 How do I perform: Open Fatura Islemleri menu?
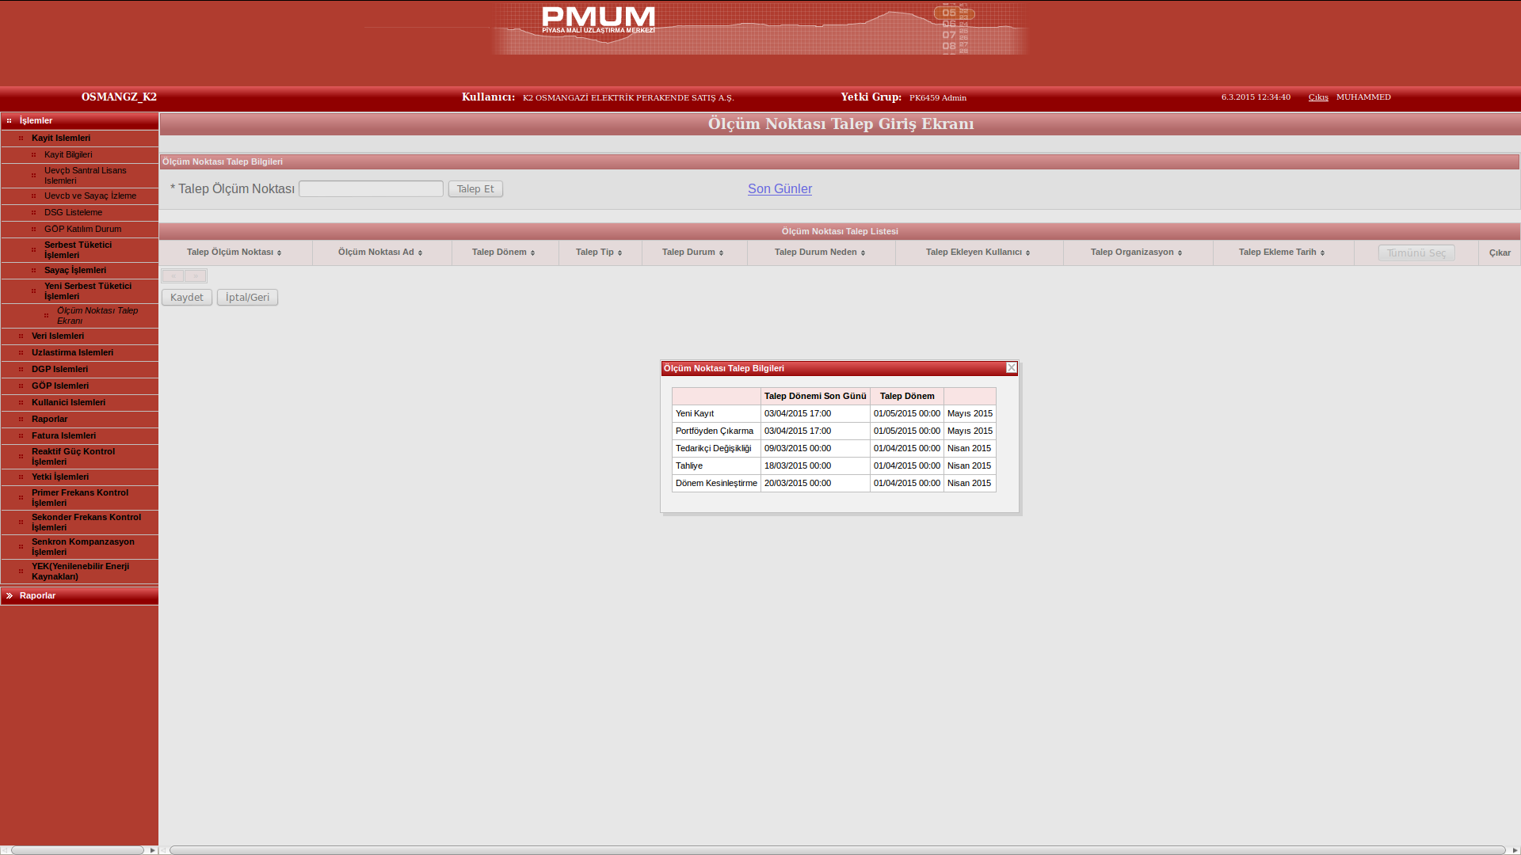pyautogui.click(x=63, y=436)
